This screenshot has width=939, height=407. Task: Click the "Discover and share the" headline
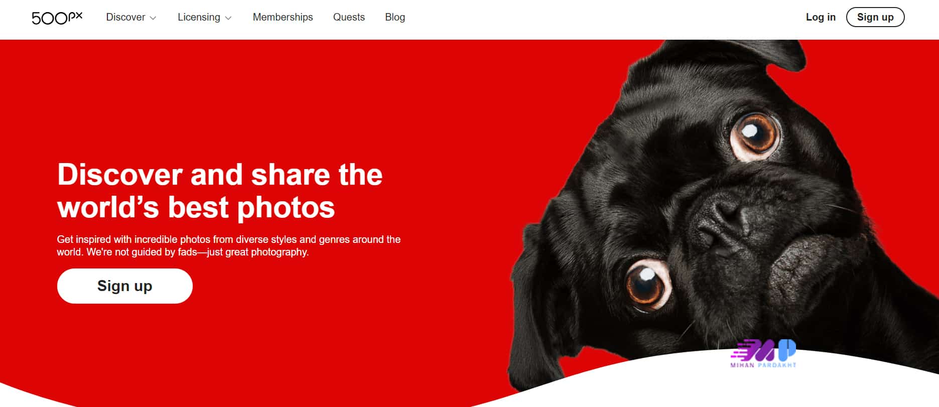(x=220, y=175)
